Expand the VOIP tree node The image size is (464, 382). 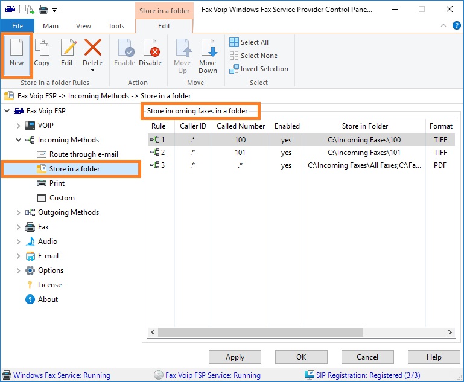click(18, 126)
